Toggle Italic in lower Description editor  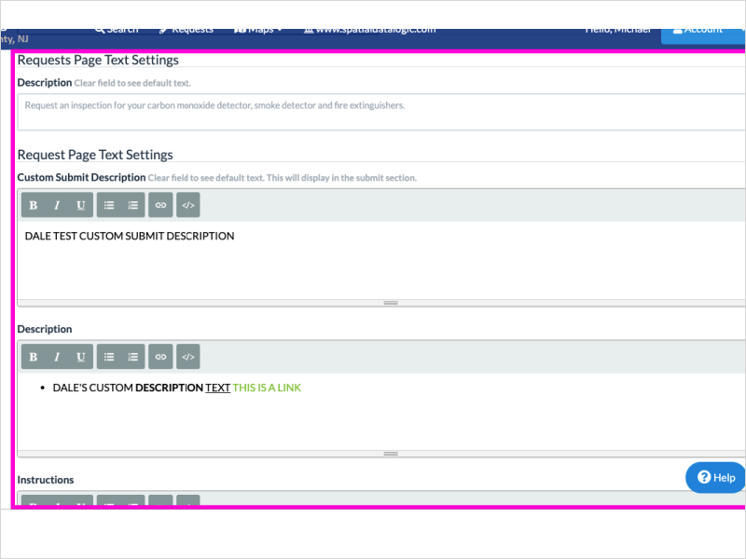pos(57,357)
